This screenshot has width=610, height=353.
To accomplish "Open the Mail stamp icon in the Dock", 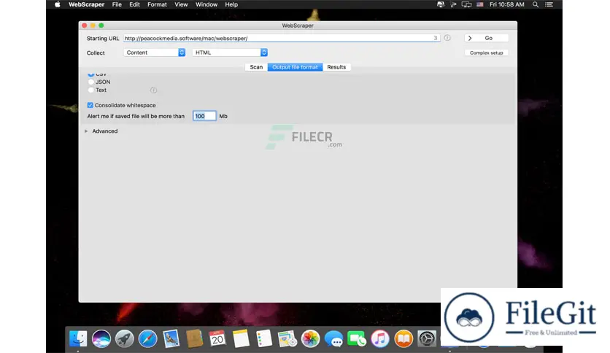I will pyautogui.click(x=171, y=338).
